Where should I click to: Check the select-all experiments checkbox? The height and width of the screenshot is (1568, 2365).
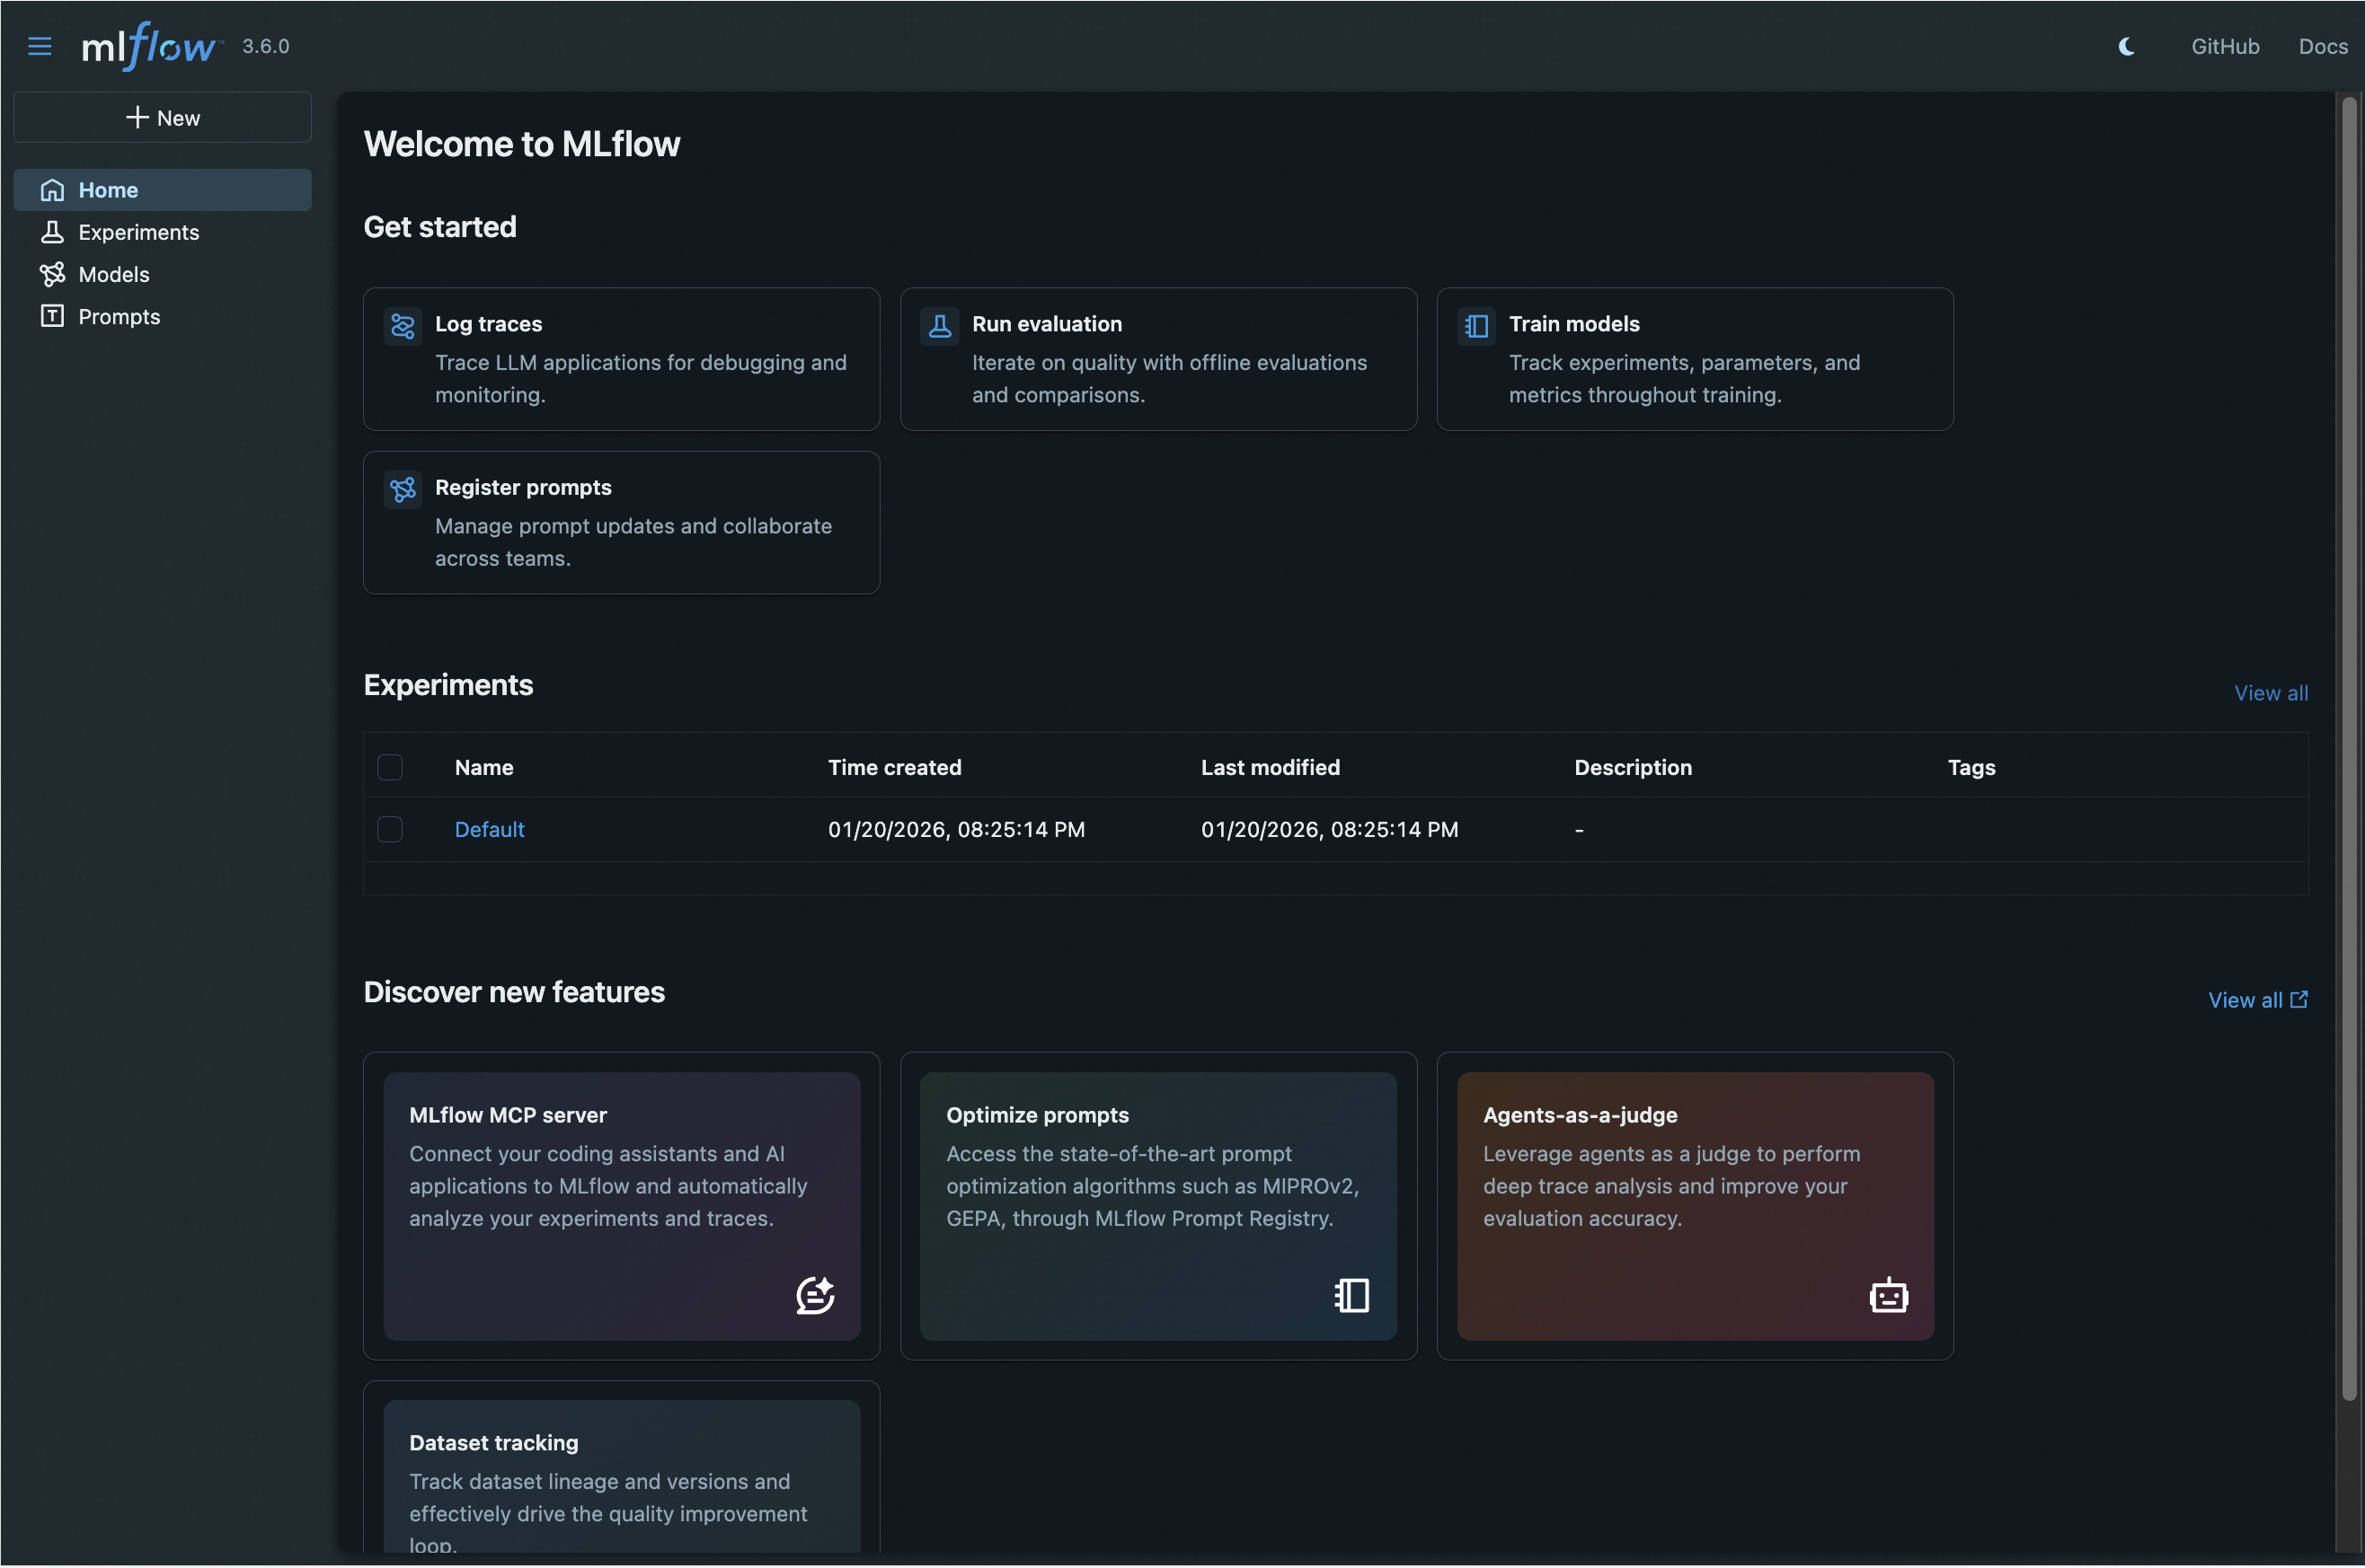pos(389,767)
